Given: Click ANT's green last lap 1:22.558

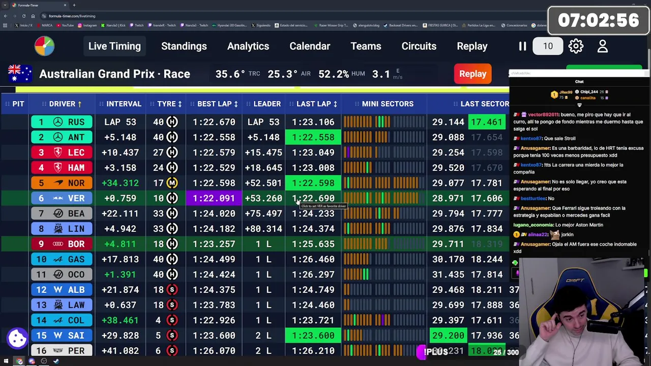Looking at the screenshot, I should [313, 137].
